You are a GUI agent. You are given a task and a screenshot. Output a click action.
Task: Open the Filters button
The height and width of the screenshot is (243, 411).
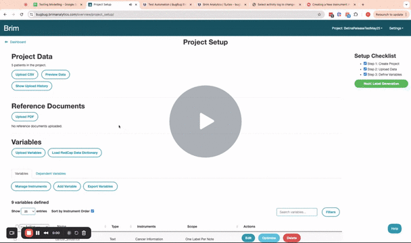[331, 212]
